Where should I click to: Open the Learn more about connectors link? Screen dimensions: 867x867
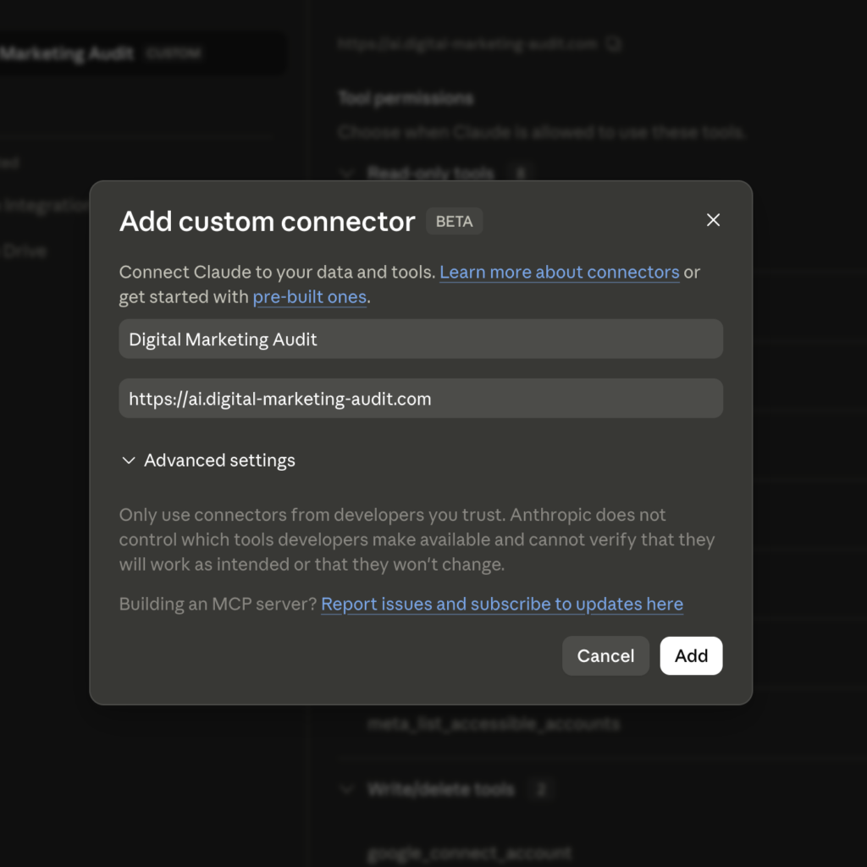(x=559, y=272)
